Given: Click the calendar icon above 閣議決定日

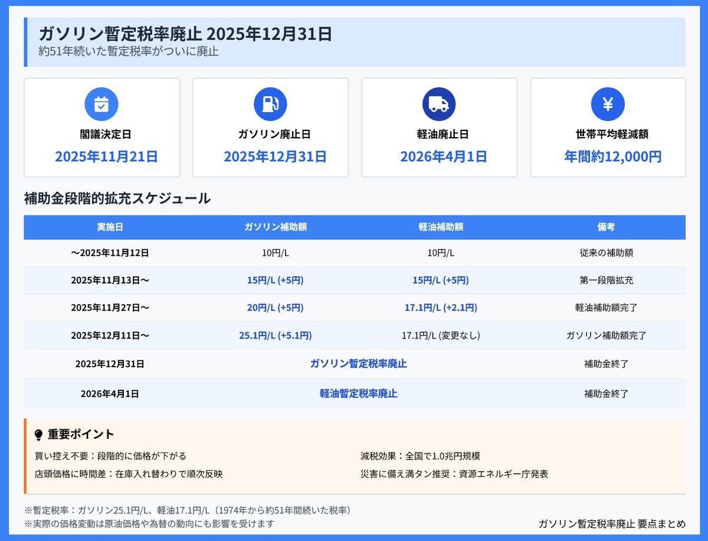Looking at the screenshot, I should point(101,103).
